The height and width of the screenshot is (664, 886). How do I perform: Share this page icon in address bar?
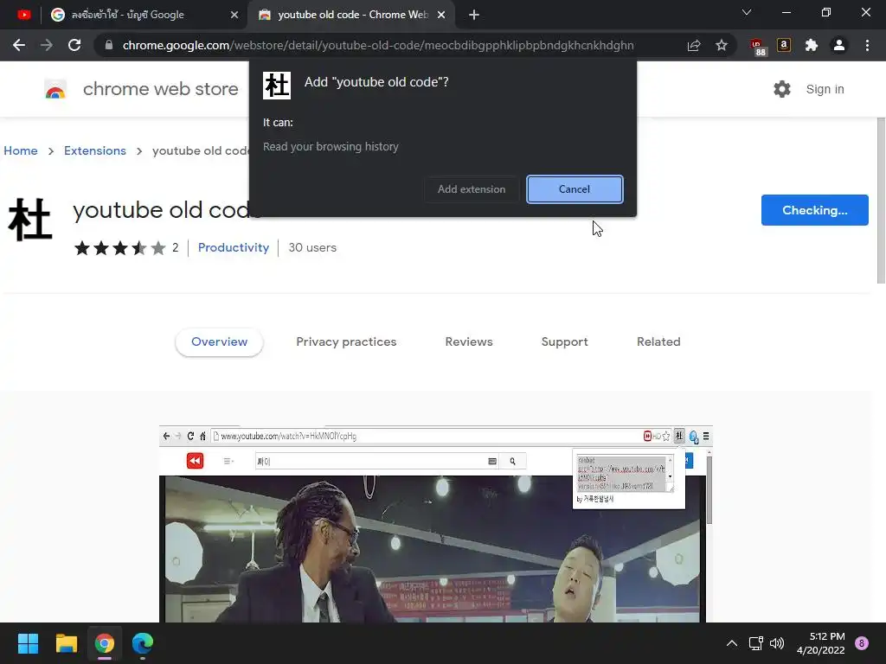point(694,45)
